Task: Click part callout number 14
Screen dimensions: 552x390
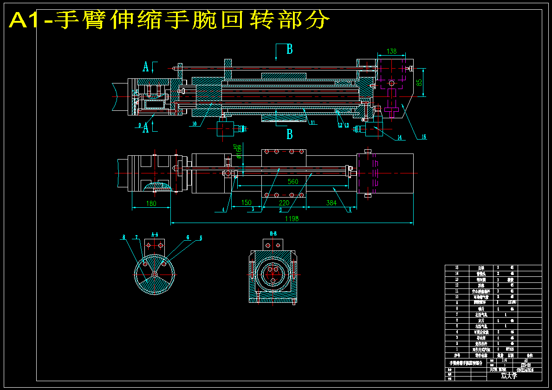Action: coord(400,138)
